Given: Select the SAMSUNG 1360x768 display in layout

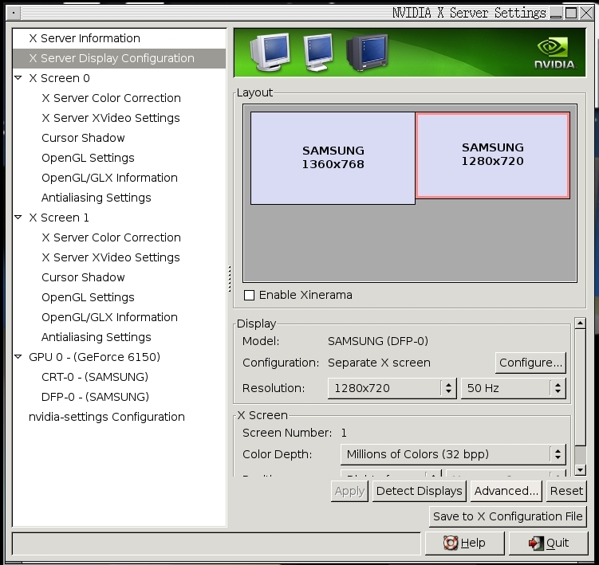Looking at the screenshot, I should 333,158.
